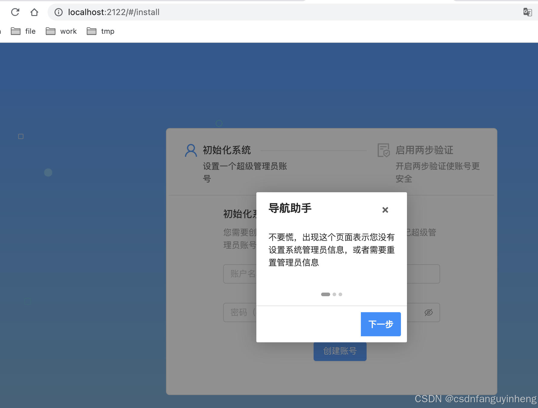Open the tmp bookmarks folder
The width and height of the screenshot is (538, 408).
pyautogui.click(x=101, y=31)
